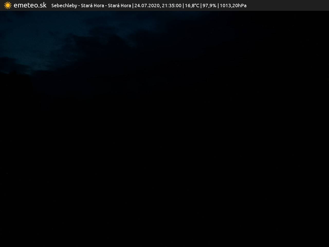Image resolution: width=329 pixels, height=247 pixels.
Task: Click the word Sebechleby in the header
Action: [64, 6]
